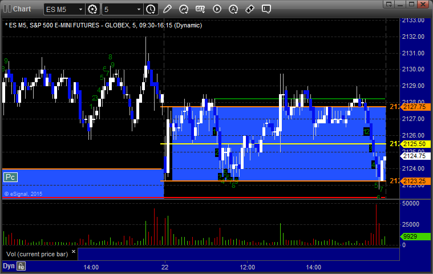Click the diamond link tool icon
Viewport: 433px width, 274px height.
pos(250,9)
